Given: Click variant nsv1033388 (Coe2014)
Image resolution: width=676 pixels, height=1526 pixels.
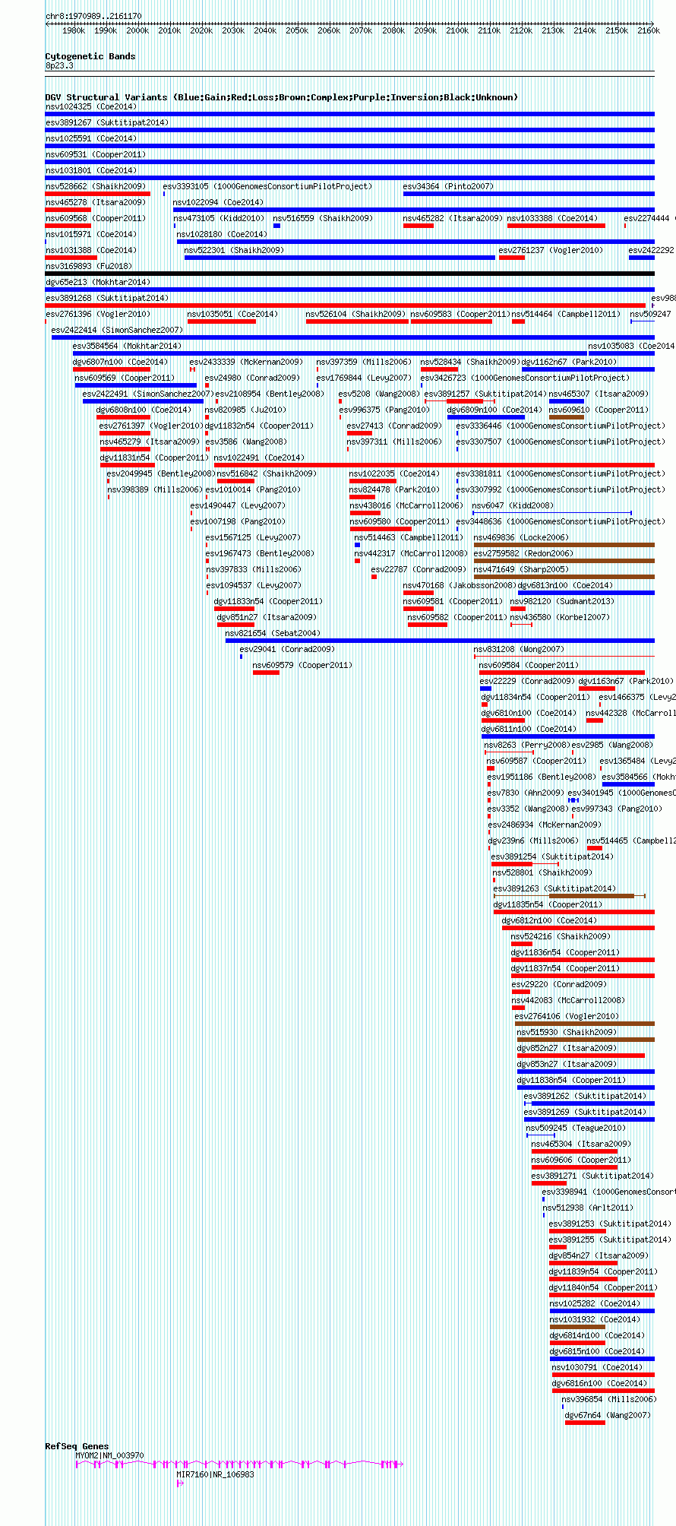Looking at the screenshot, I should [552, 218].
